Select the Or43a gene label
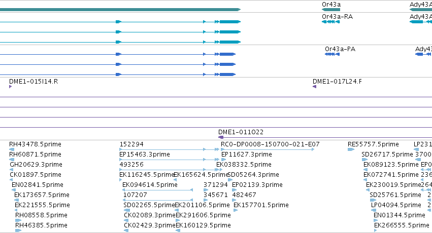 pos(331,5)
